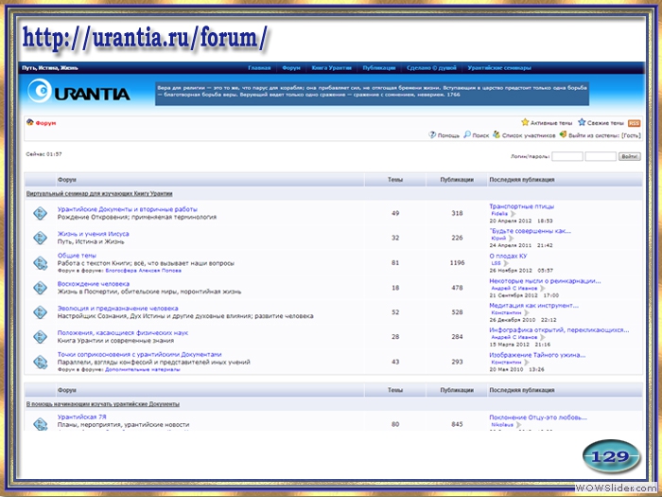The image size is (662, 497).
Task: Open Эволюция и предназначение человека forum
Action: tap(118, 308)
